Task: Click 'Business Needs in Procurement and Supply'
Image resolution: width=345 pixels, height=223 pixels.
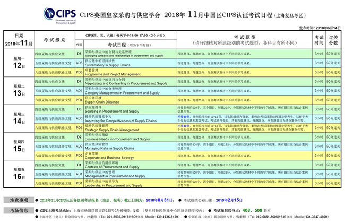Action: click(117, 139)
